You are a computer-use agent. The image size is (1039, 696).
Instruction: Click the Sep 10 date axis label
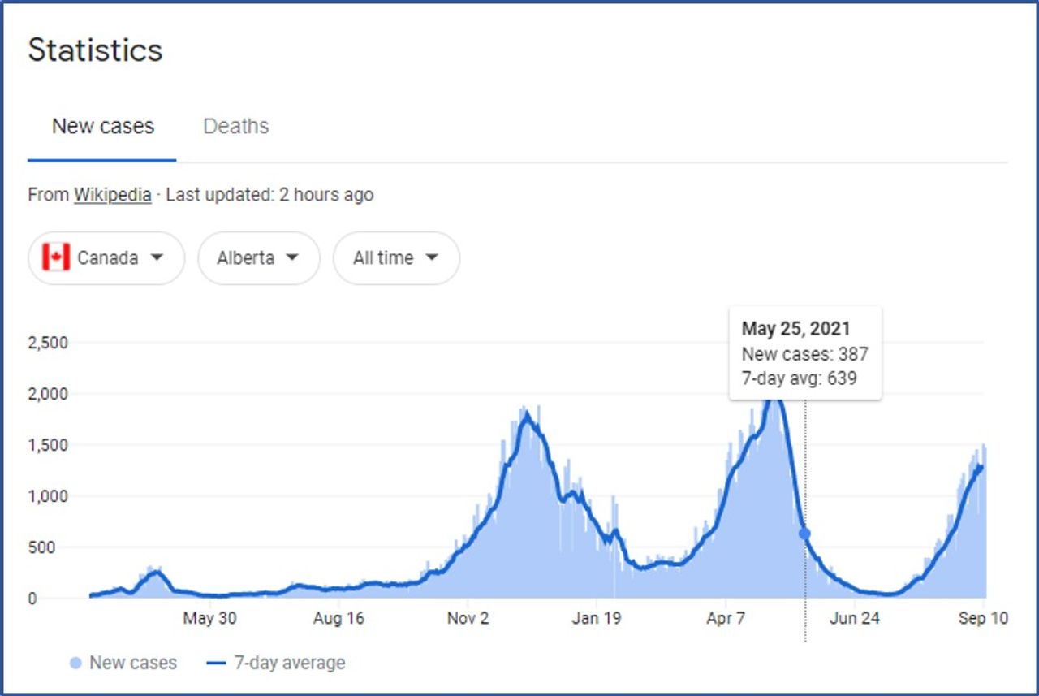click(982, 619)
